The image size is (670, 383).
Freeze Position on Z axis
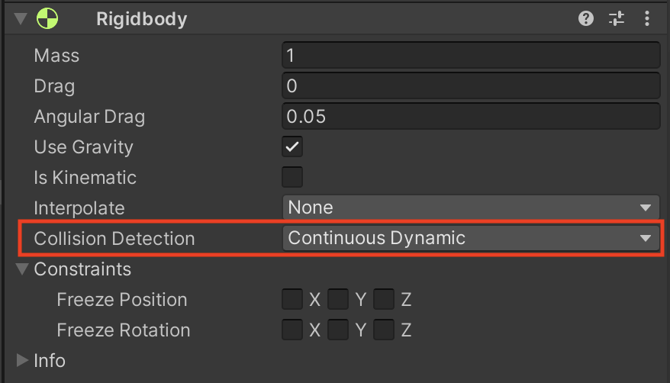[384, 299]
